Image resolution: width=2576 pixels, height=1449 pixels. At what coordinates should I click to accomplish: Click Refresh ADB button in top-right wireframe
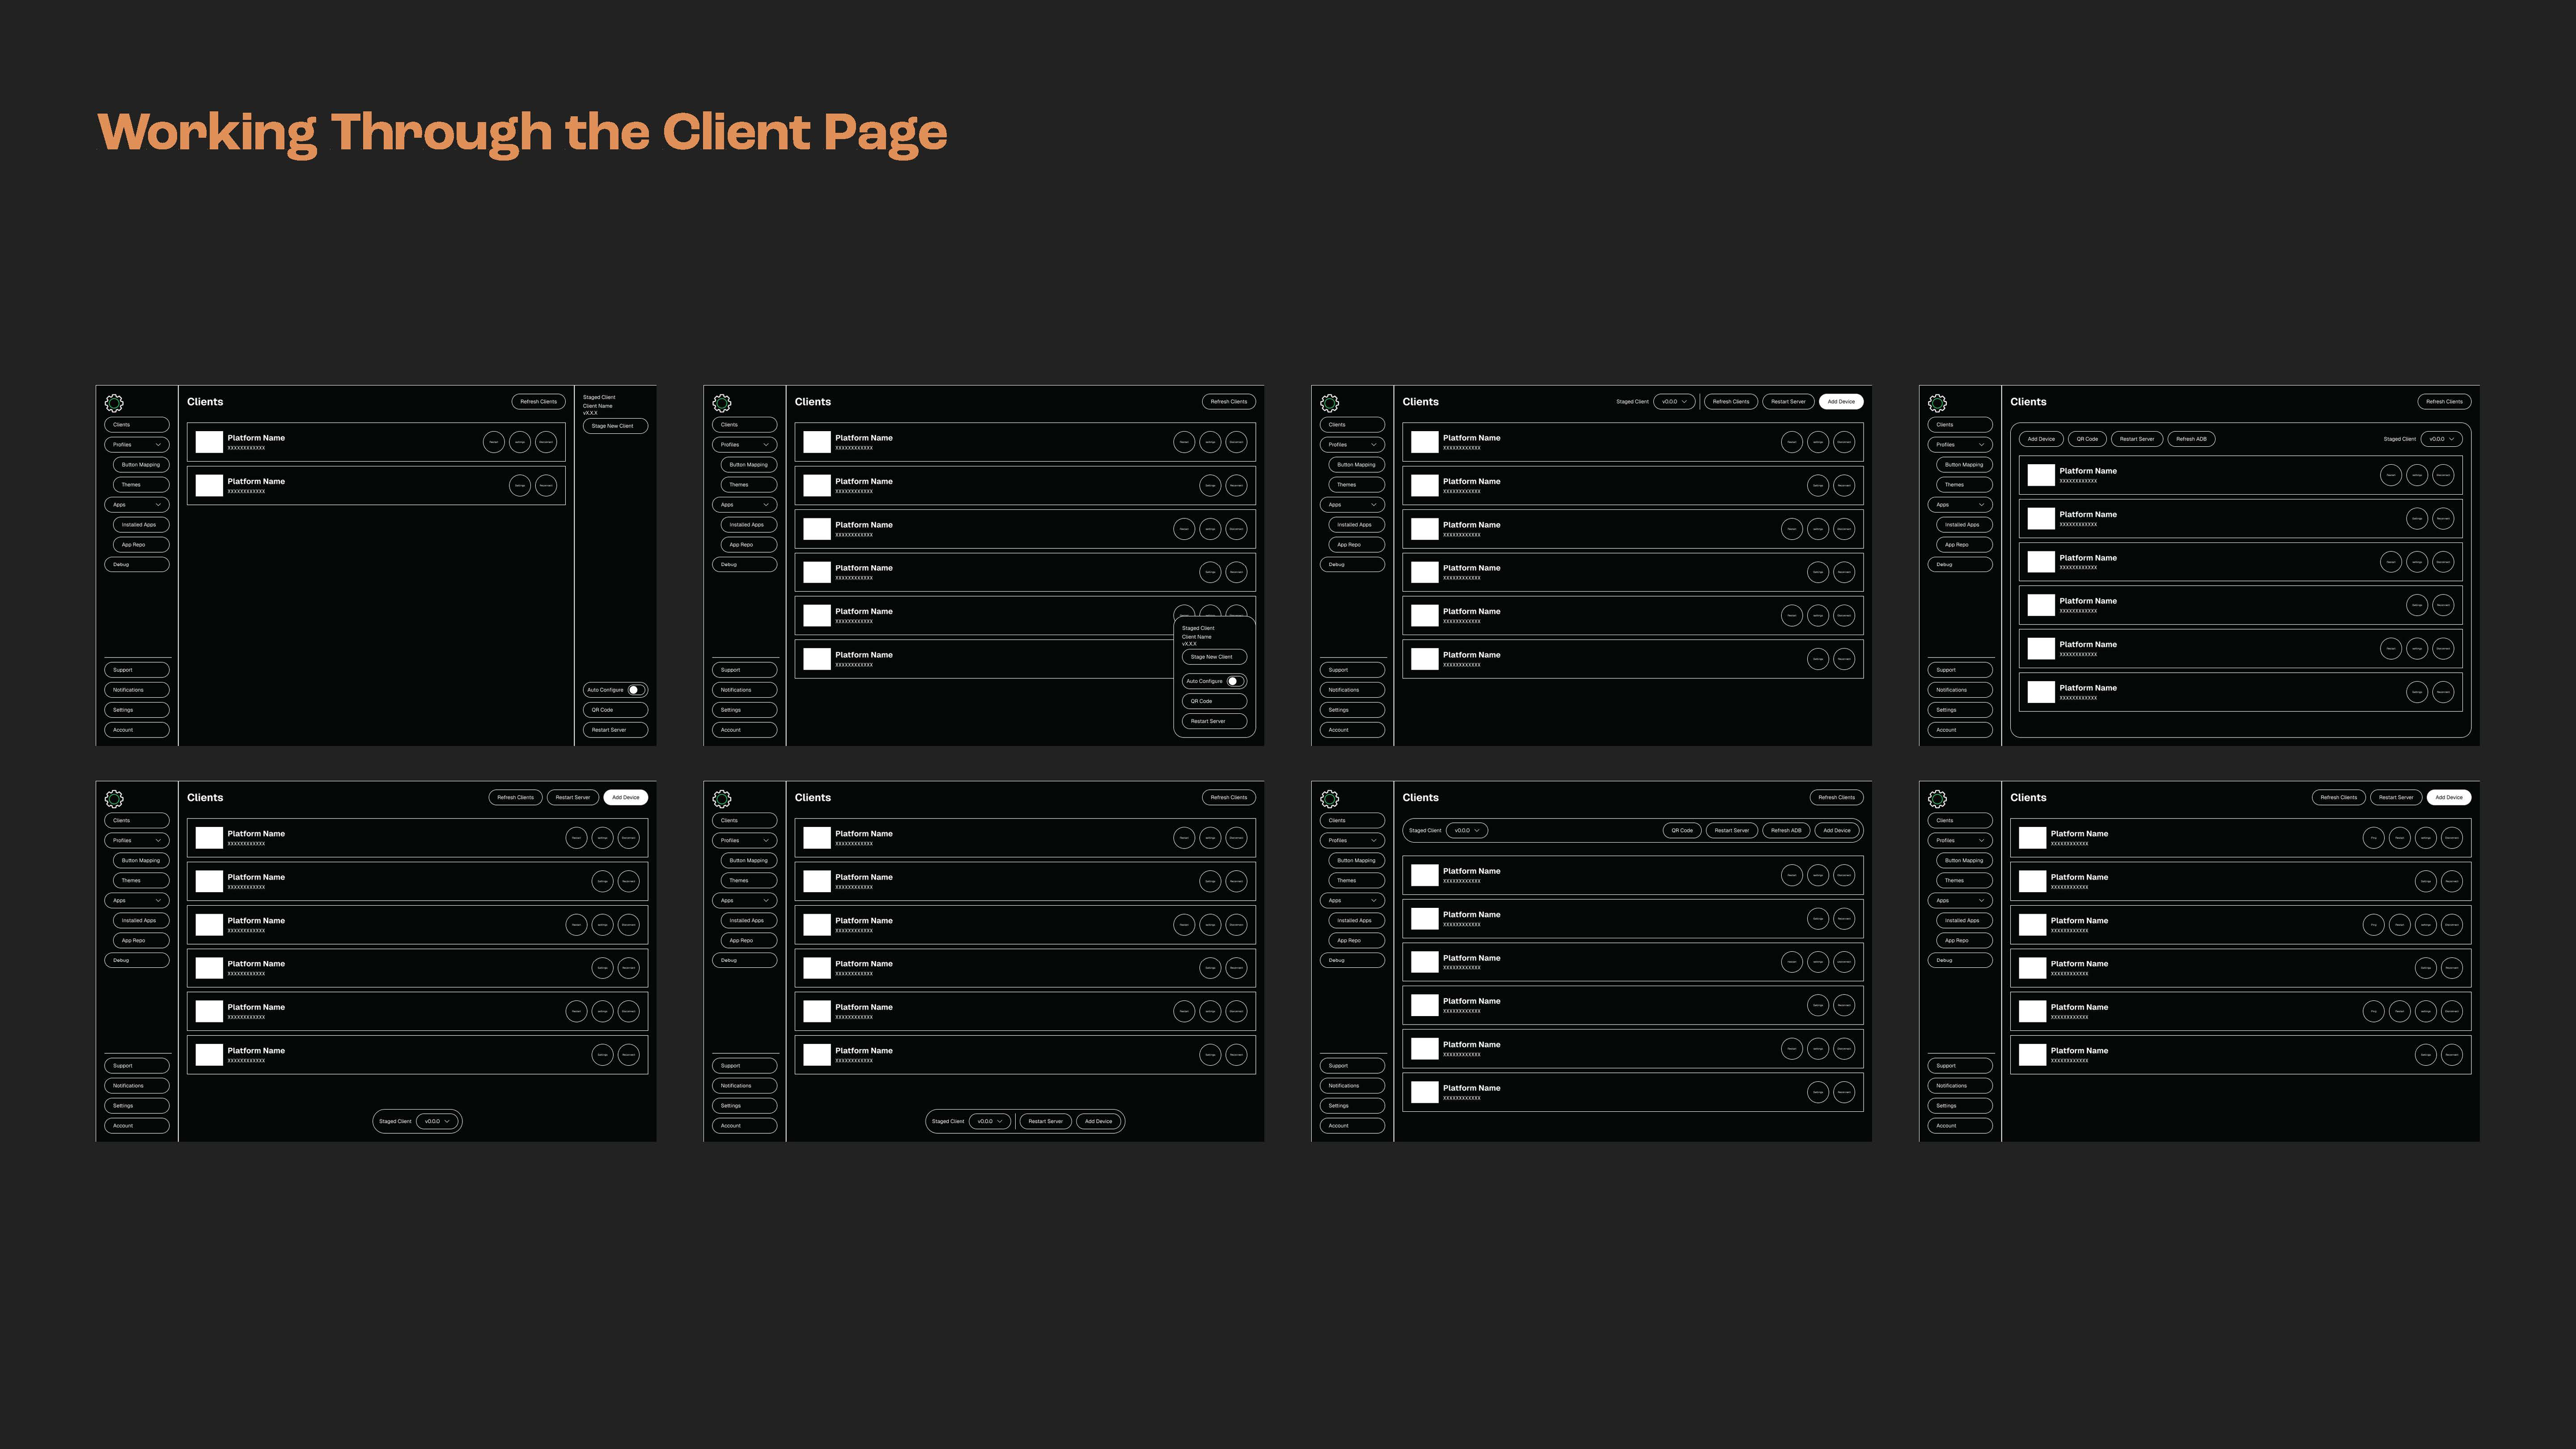click(2191, 439)
